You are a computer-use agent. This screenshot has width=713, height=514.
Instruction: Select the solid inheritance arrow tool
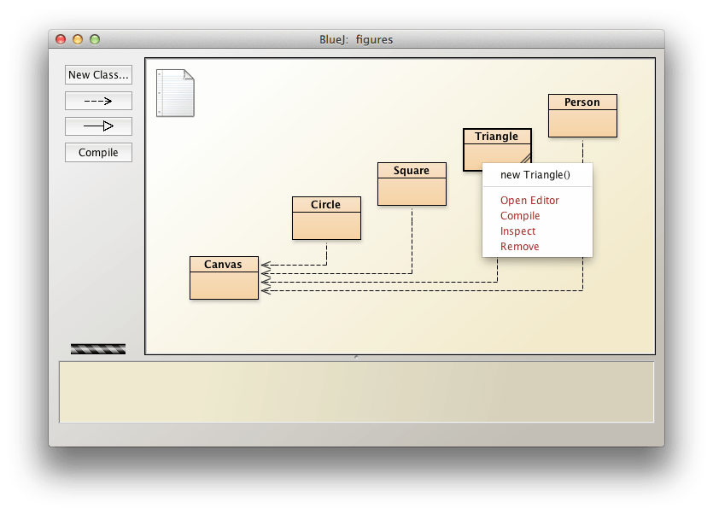[98, 126]
